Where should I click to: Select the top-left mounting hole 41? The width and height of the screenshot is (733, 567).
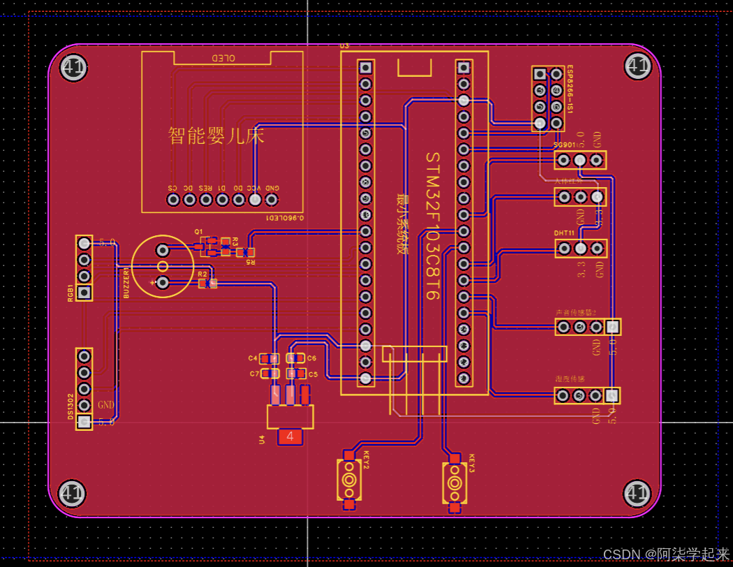click(x=73, y=68)
